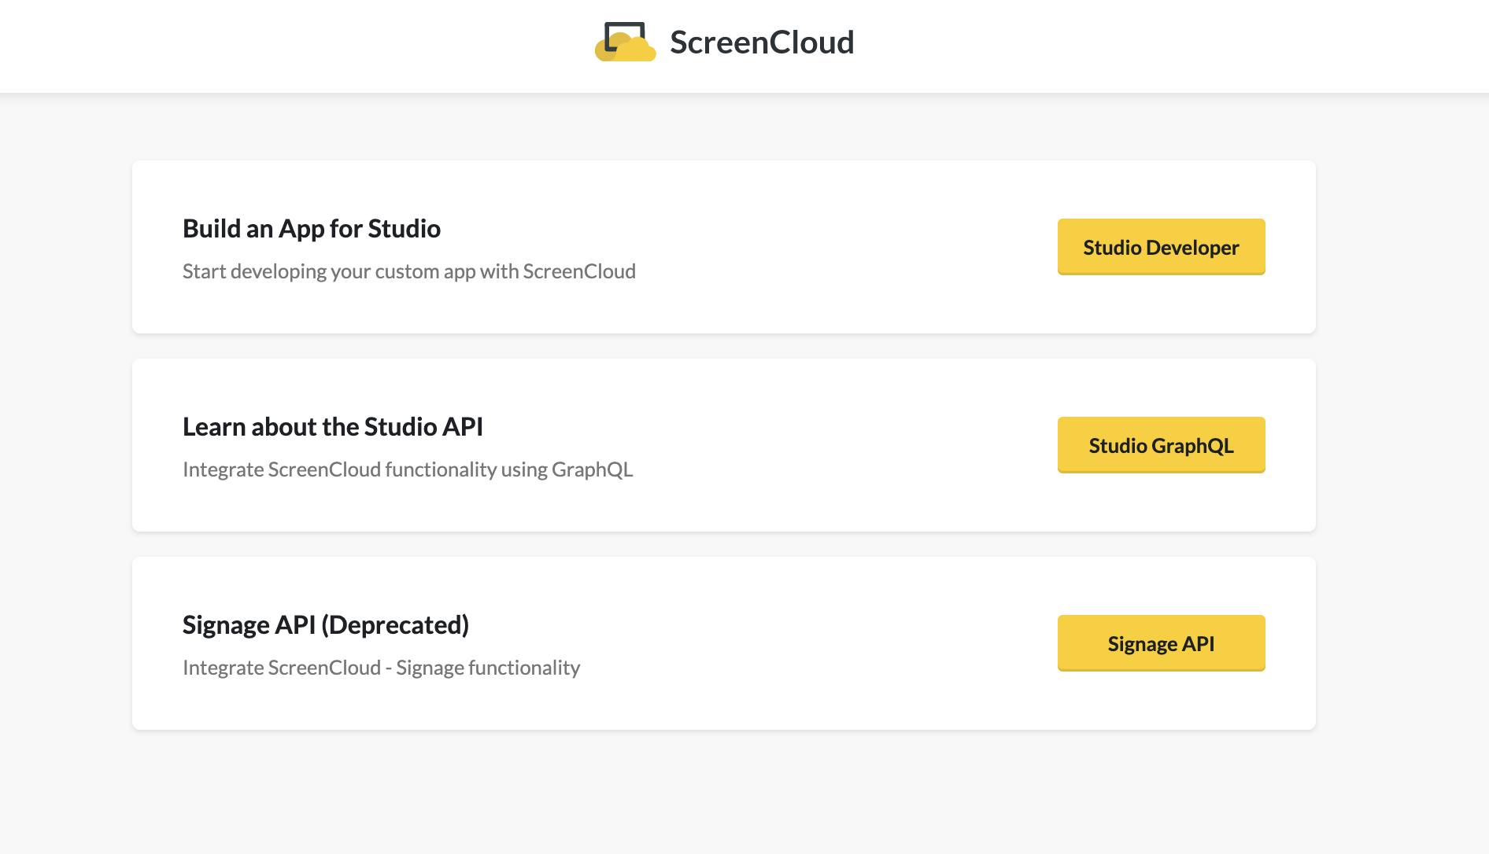Click the ScreenCloud wordmark in header
The height and width of the screenshot is (854, 1489).
click(x=762, y=42)
